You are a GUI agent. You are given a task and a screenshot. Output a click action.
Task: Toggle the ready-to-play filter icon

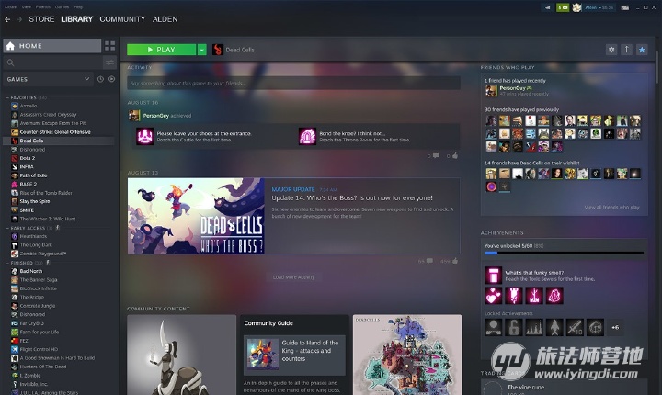111,79
